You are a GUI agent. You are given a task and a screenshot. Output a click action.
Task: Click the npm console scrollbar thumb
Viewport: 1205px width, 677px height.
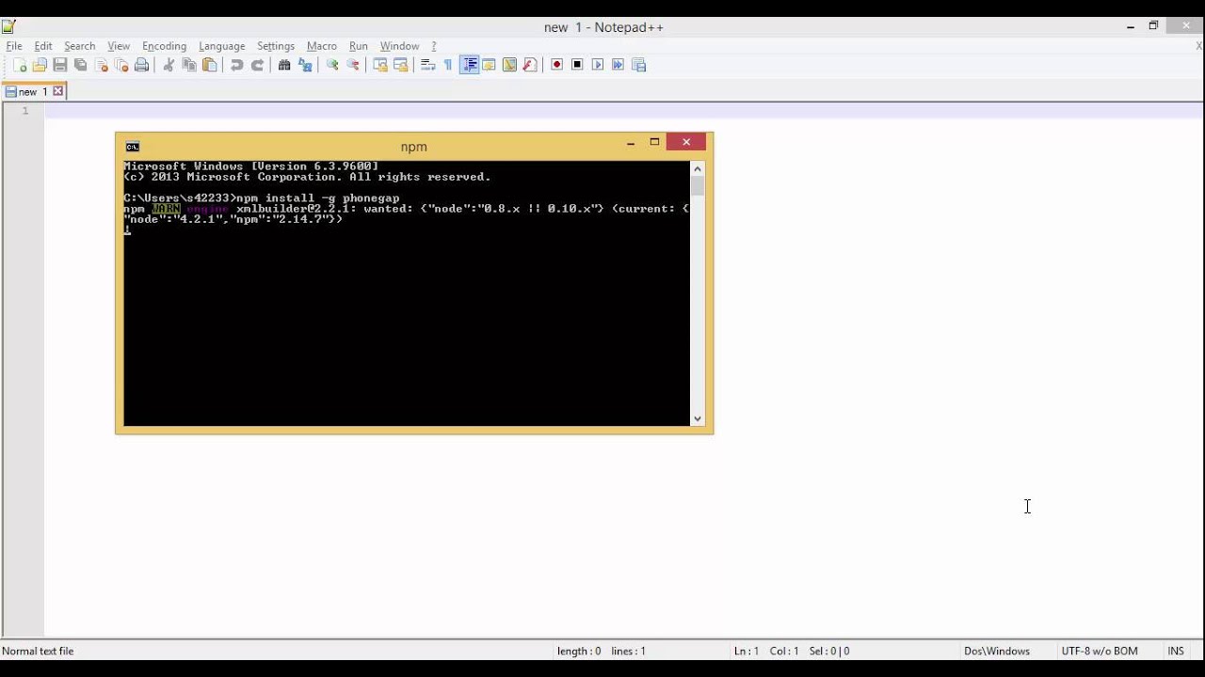pos(698,185)
